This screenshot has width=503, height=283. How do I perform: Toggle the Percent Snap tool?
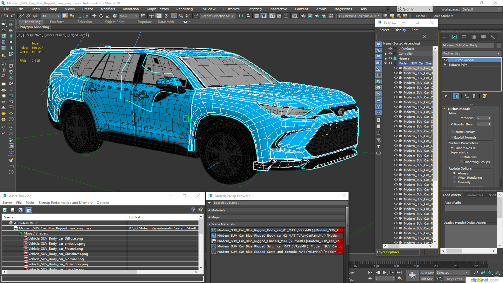[181, 16]
